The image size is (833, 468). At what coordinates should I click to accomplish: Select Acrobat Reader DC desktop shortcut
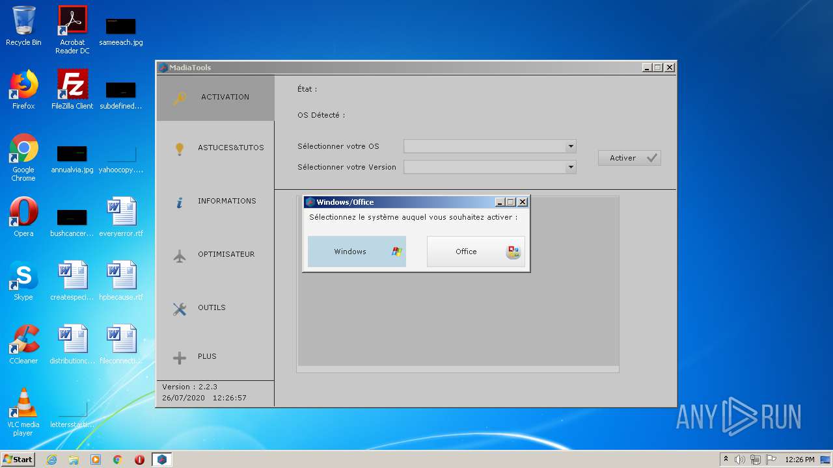[x=72, y=30]
